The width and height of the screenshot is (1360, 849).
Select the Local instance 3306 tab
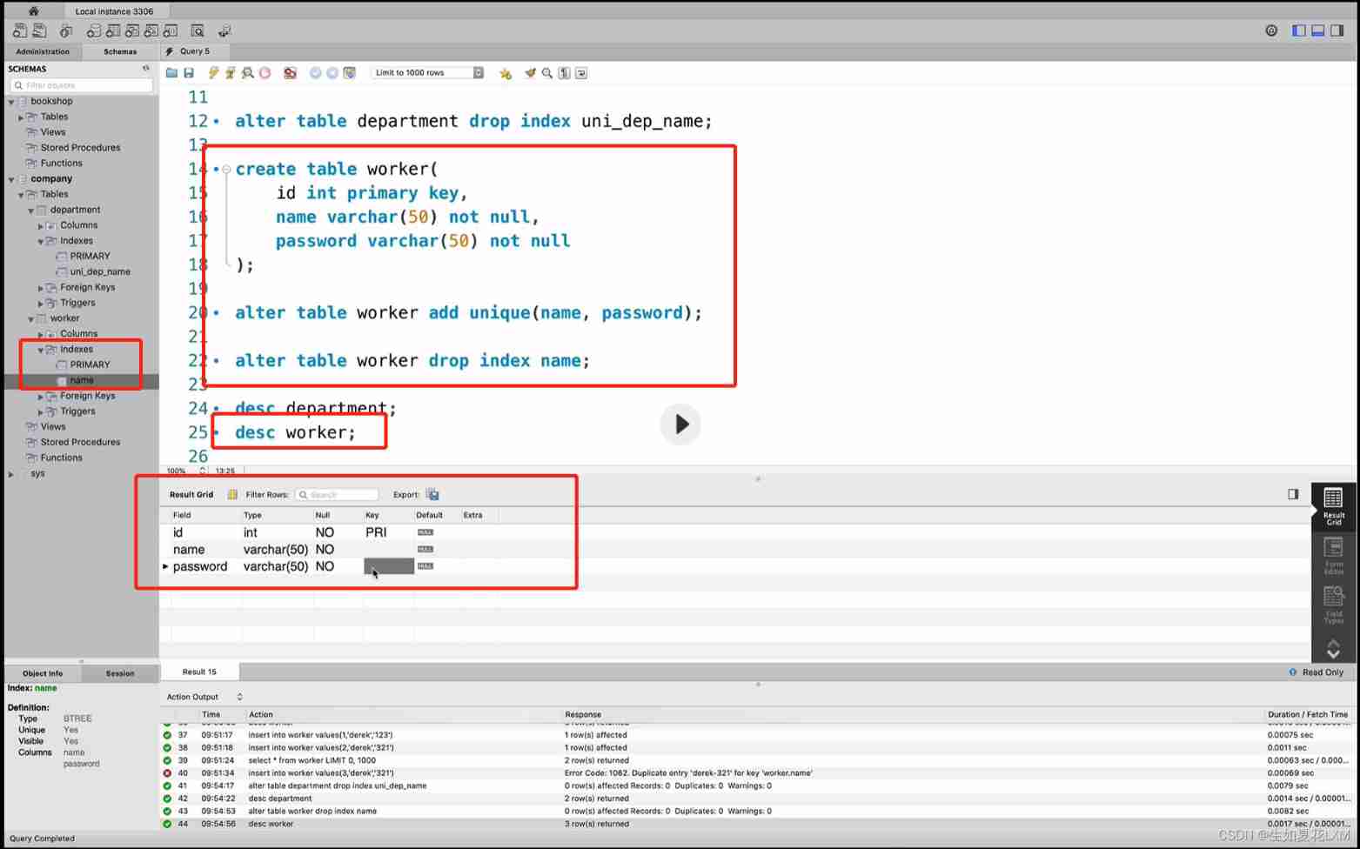[x=114, y=11]
